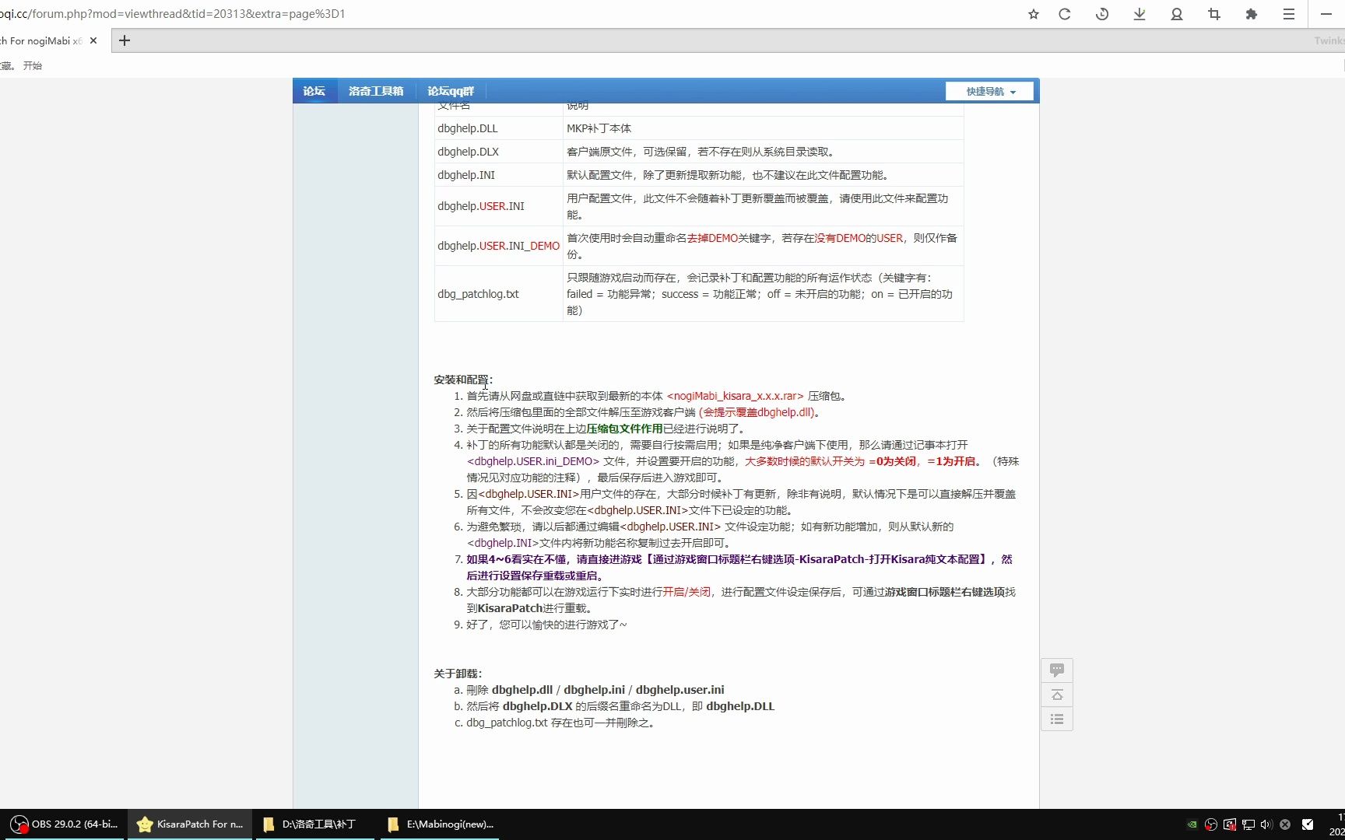
Task: Open the 洛奇工具箱 navigation tab
Action: click(x=376, y=91)
